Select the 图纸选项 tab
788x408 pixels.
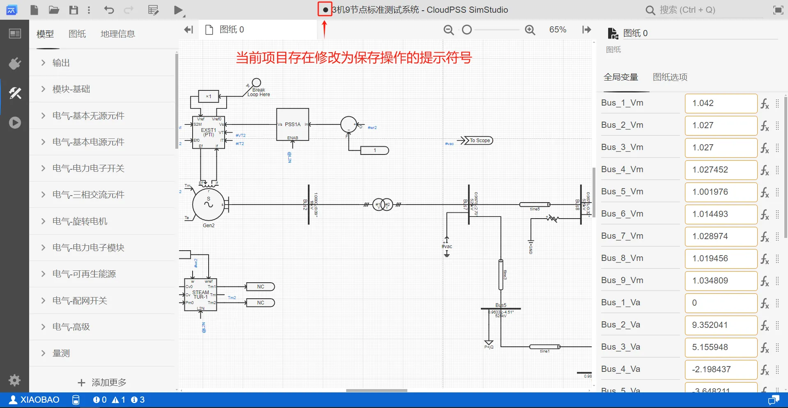point(670,77)
